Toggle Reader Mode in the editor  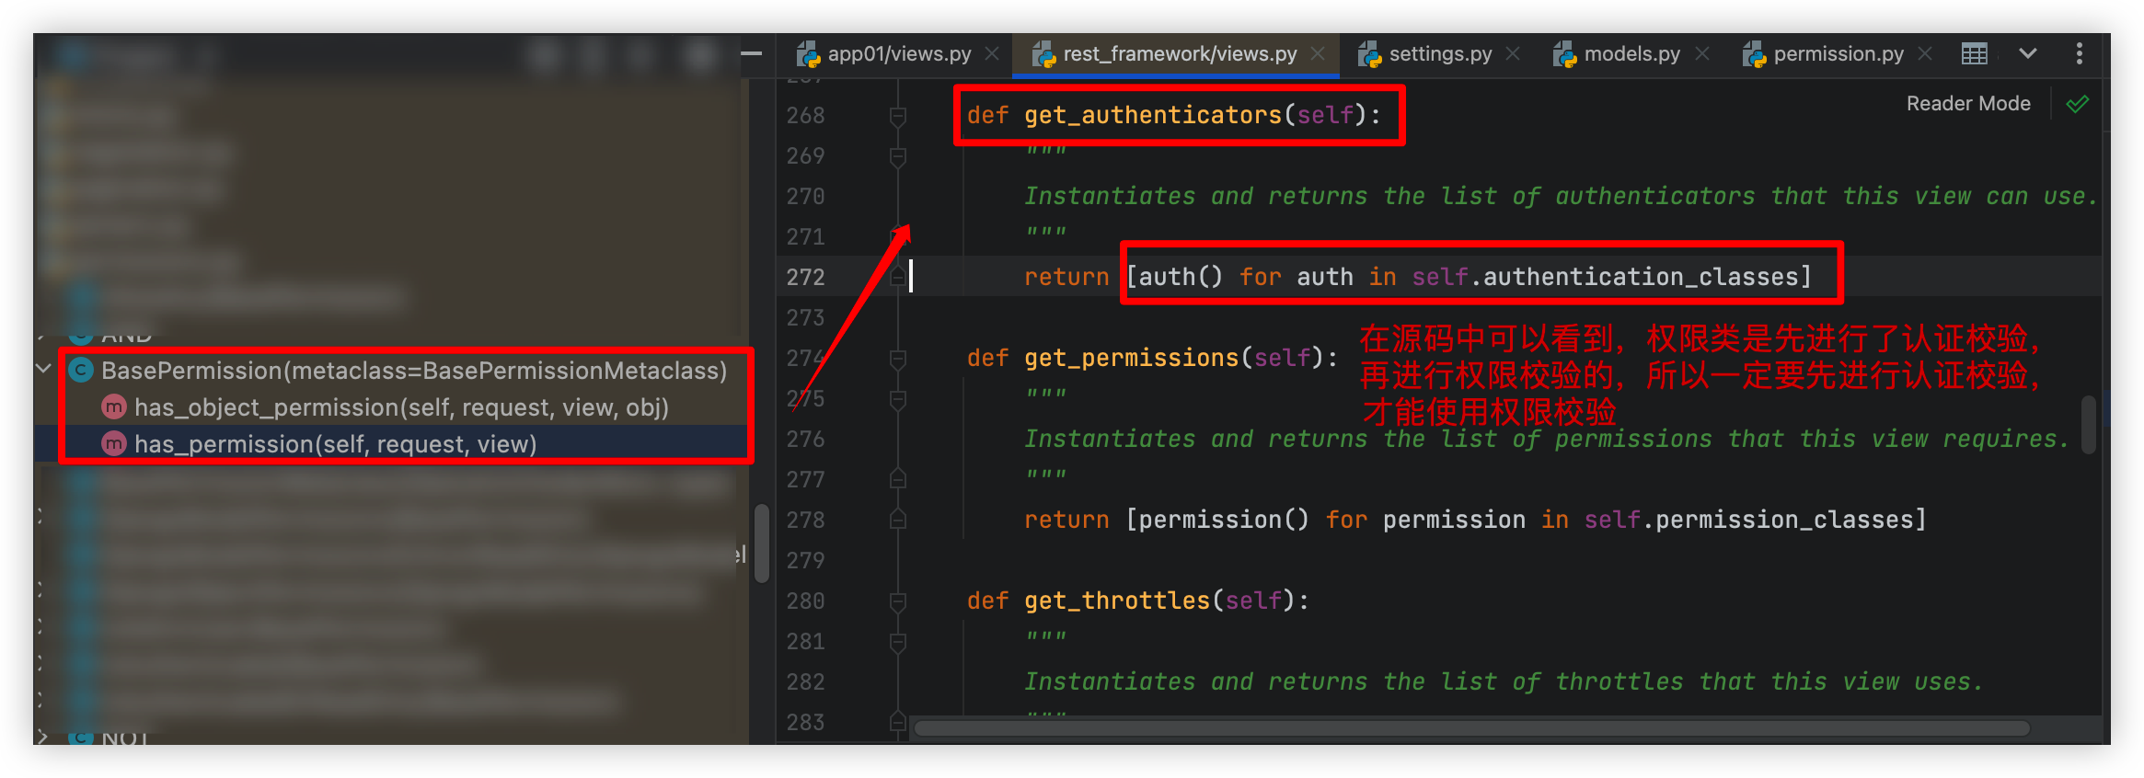point(1968,104)
